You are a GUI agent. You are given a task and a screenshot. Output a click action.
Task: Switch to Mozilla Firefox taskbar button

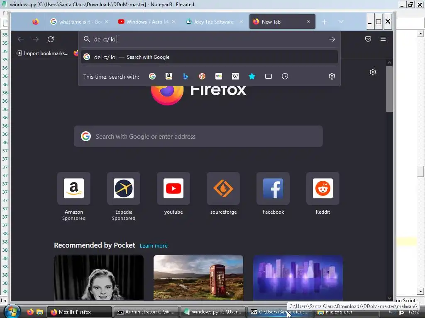pos(79,312)
